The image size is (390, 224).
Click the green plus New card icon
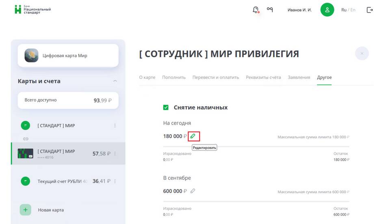26,210
